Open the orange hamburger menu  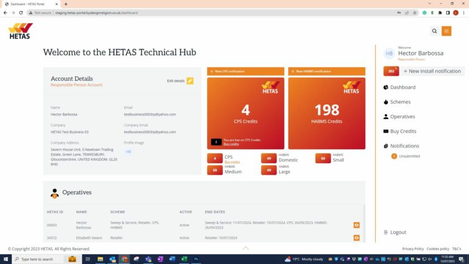coord(446,31)
